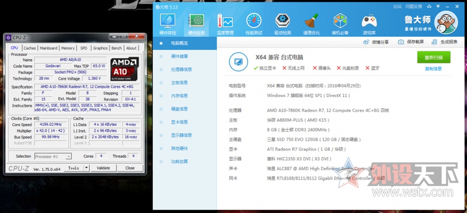Switch to the SPD tab in CPU-Z
The height and width of the screenshot is (213, 467).
(84, 48)
